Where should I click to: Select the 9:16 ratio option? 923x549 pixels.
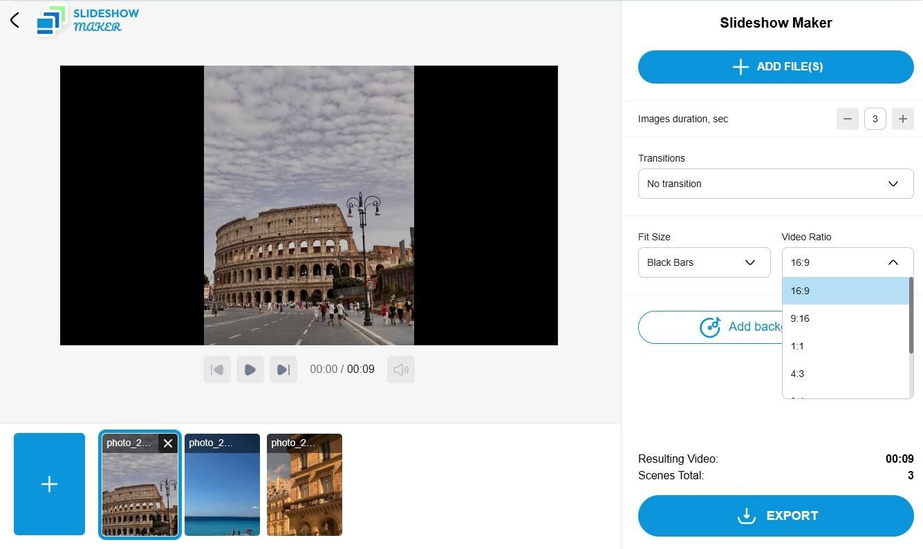coord(846,318)
